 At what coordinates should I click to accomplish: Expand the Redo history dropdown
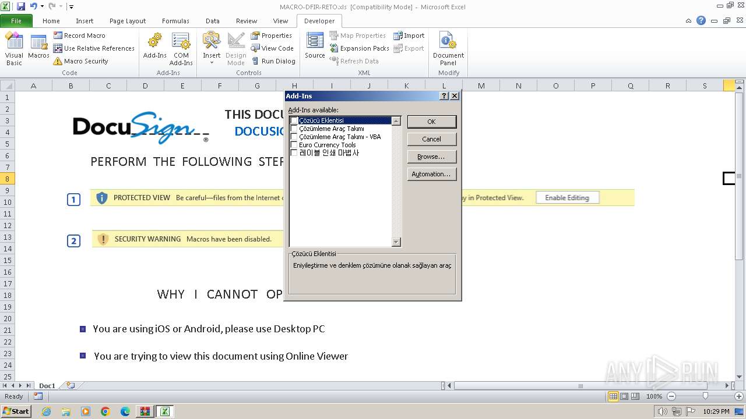pos(61,6)
